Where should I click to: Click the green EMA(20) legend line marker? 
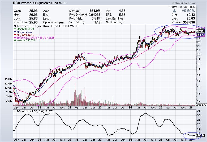click(x=15, y=29)
